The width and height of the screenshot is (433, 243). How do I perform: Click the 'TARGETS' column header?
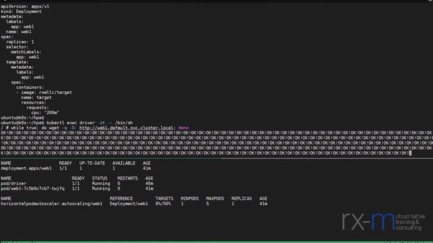pyautogui.click(x=164, y=198)
